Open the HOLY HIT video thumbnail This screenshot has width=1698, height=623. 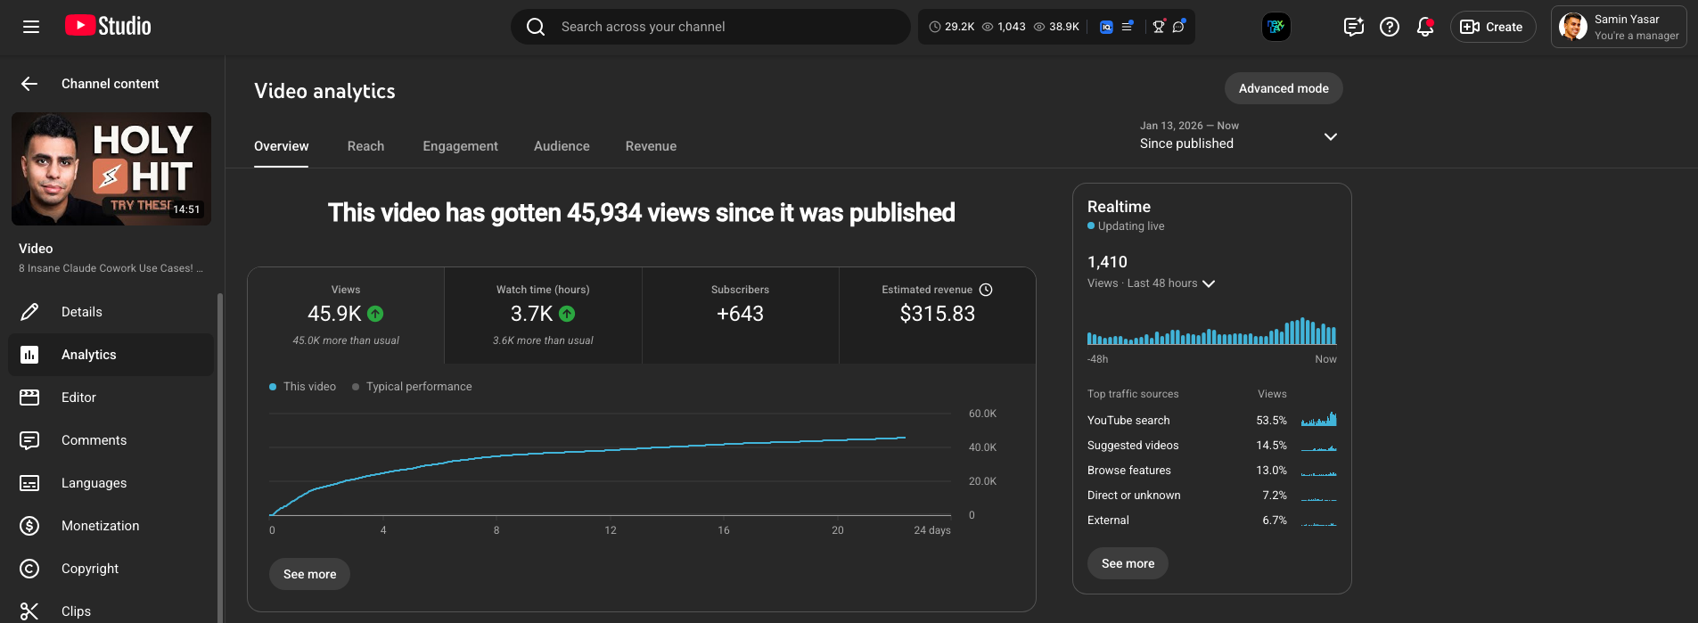click(111, 168)
